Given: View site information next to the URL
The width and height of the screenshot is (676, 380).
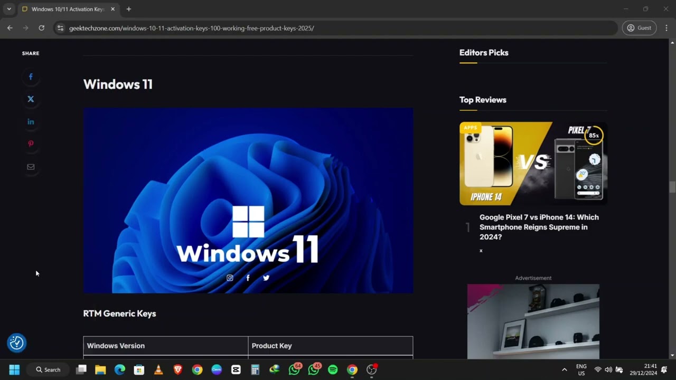Looking at the screenshot, I should [x=60, y=28].
